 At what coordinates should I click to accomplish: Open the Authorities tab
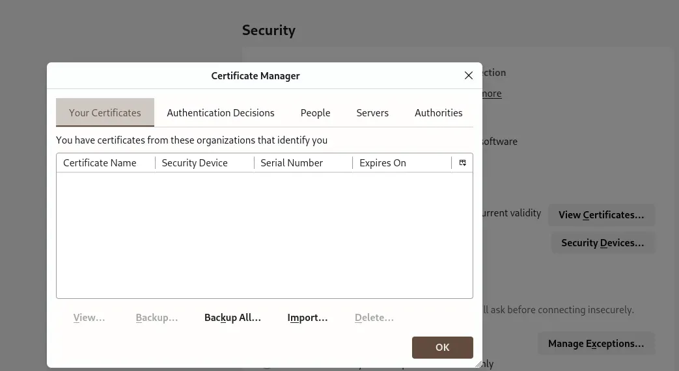coord(438,112)
